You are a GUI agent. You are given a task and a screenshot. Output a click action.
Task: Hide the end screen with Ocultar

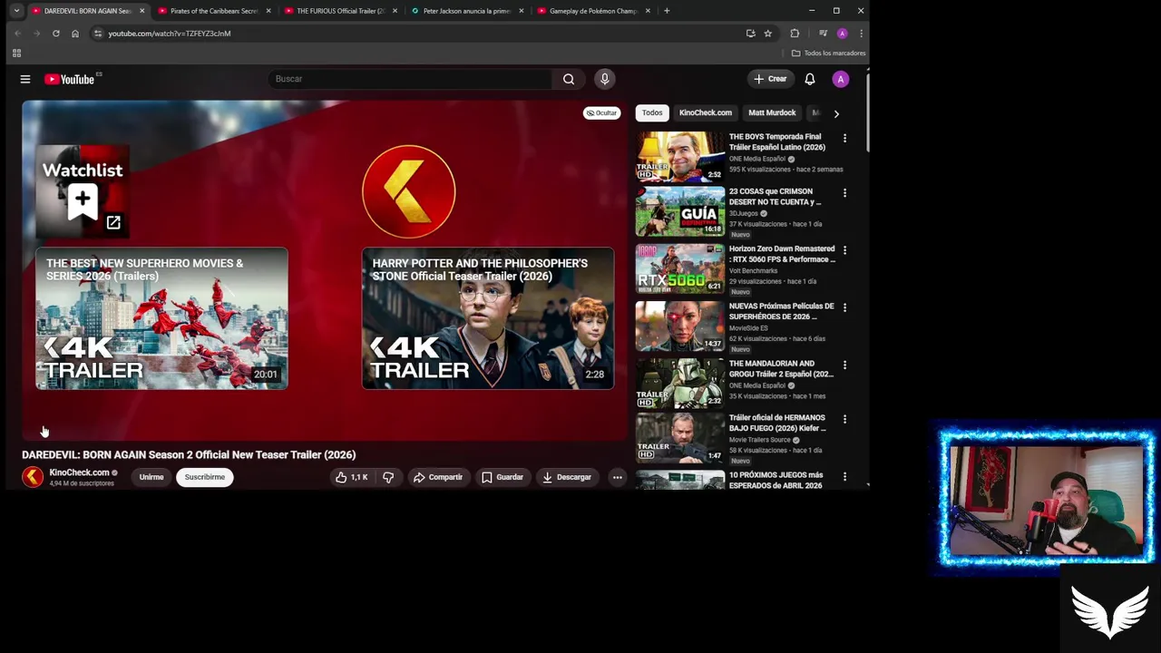point(601,113)
